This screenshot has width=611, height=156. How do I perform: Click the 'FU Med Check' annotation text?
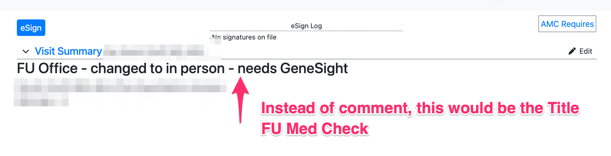[315, 129]
